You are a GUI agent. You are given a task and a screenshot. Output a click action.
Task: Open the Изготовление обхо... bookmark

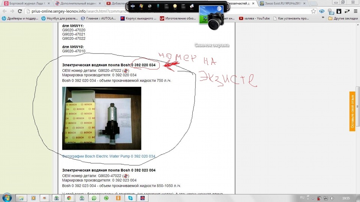coord(178,18)
